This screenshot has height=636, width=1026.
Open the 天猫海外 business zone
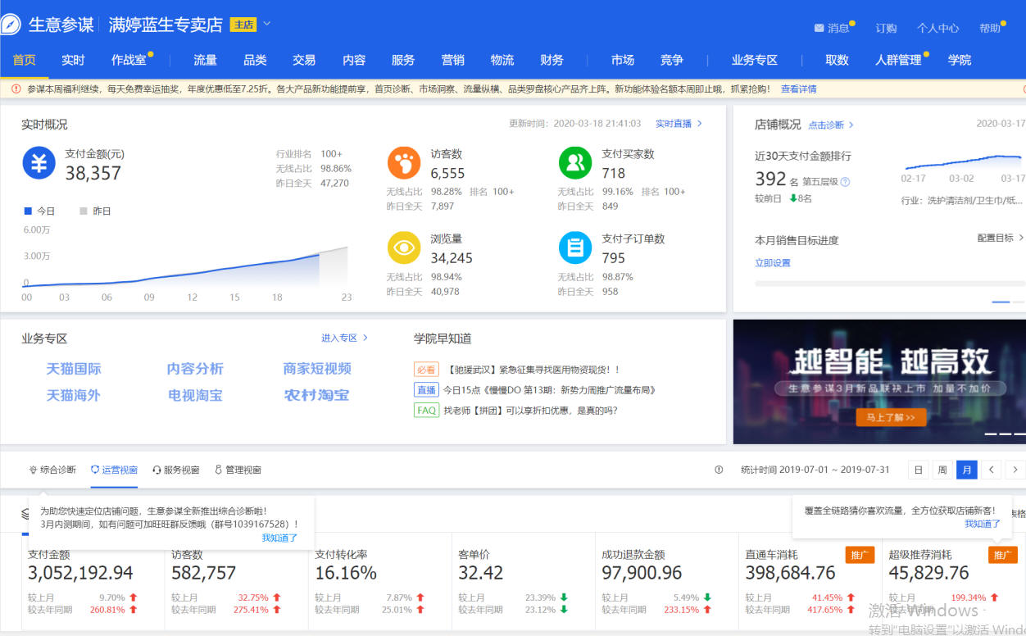pyautogui.click(x=74, y=395)
